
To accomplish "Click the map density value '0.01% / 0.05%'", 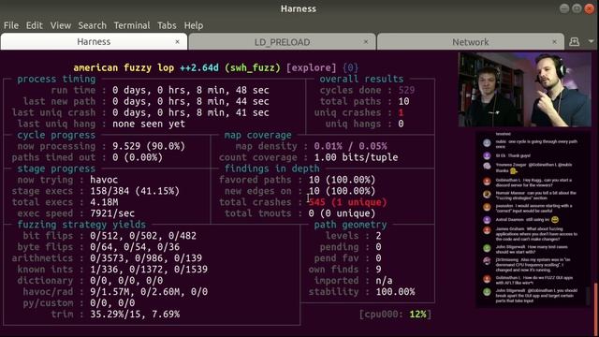I will pos(350,146).
